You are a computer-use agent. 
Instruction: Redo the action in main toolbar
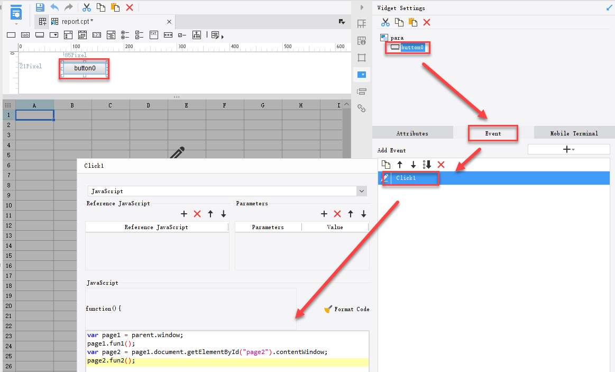pos(69,7)
